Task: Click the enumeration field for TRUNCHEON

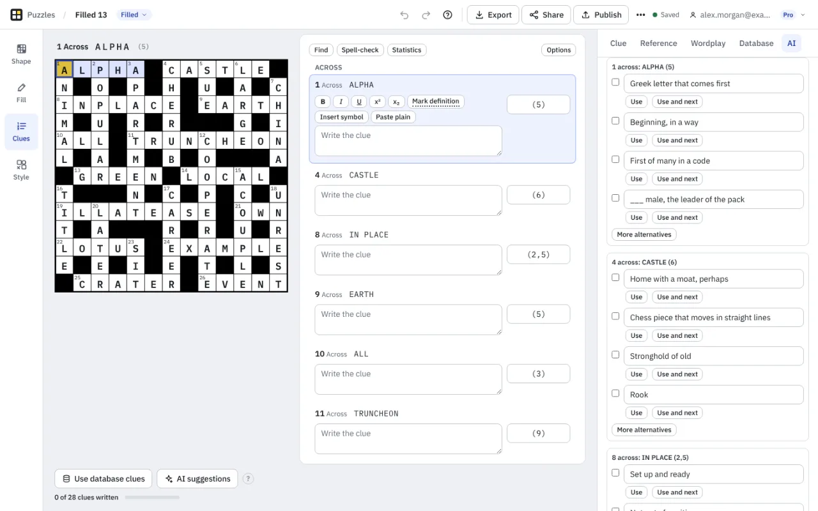Action: (538, 433)
